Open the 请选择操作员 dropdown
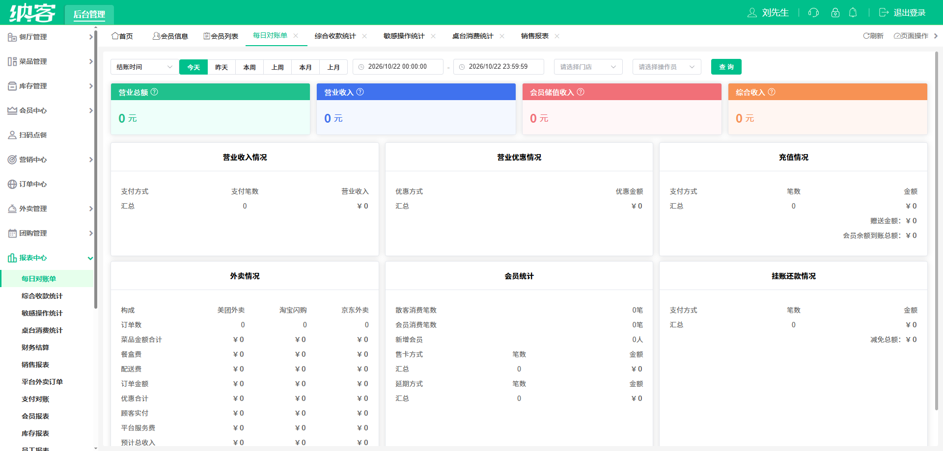This screenshot has height=451, width=943. pyautogui.click(x=667, y=67)
